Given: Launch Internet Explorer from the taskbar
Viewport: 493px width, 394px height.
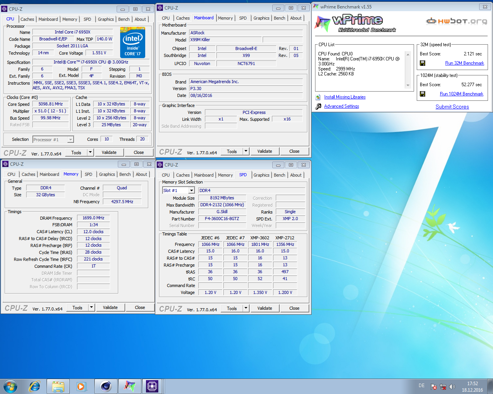Looking at the screenshot, I should point(35,386).
